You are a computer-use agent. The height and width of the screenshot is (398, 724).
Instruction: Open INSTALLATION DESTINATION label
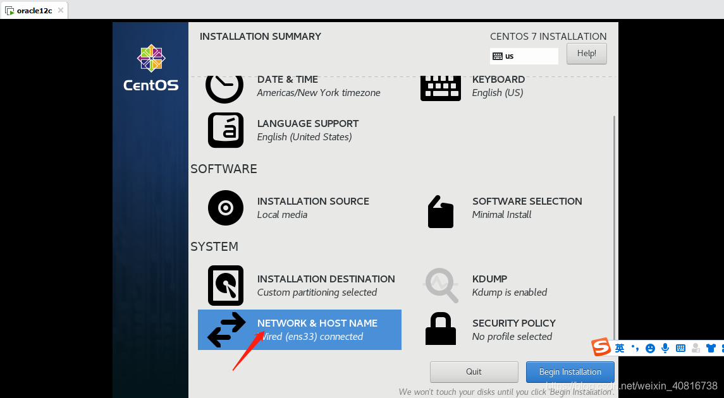coord(326,279)
